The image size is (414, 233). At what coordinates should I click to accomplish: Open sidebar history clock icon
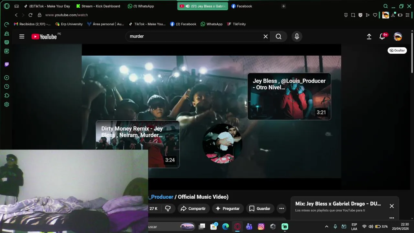(6, 87)
